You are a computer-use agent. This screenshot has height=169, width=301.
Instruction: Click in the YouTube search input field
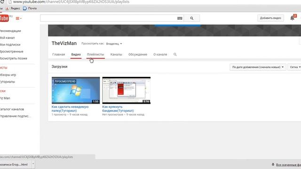pyautogui.click(x=109, y=18)
